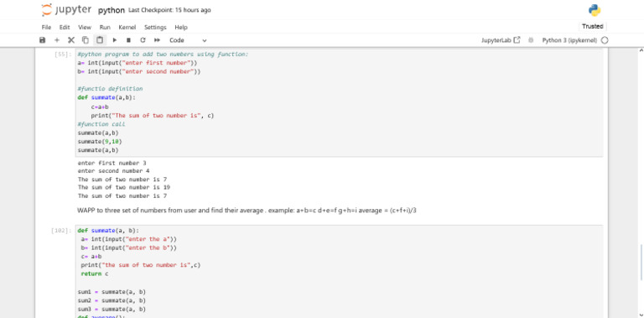This screenshot has height=318, width=644.
Task: Open the Kernel menu
Action: point(127,28)
